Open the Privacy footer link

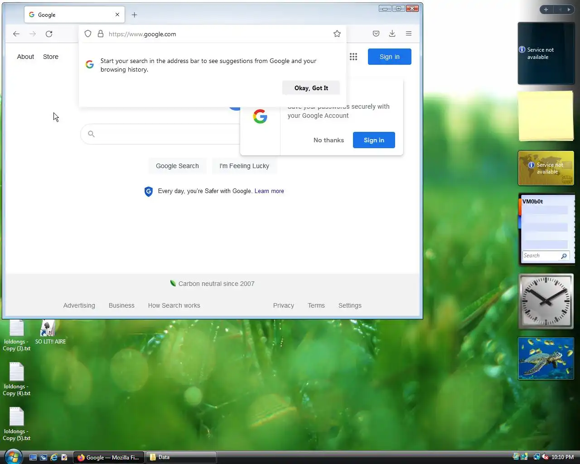[x=284, y=305]
